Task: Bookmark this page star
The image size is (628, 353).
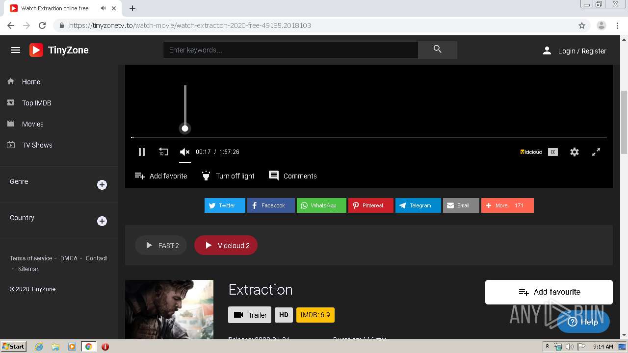Action: pyautogui.click(x=582, y=25)
